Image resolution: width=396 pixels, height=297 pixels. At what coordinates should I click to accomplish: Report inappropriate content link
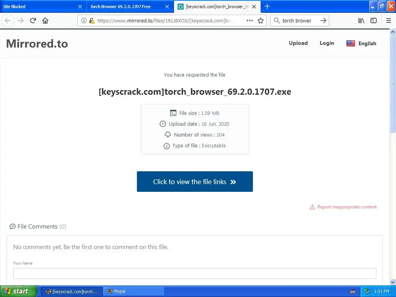coord(347,207)
